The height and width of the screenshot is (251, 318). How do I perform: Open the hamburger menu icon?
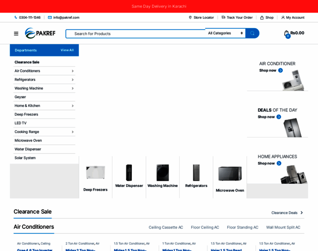pos(16,33)
